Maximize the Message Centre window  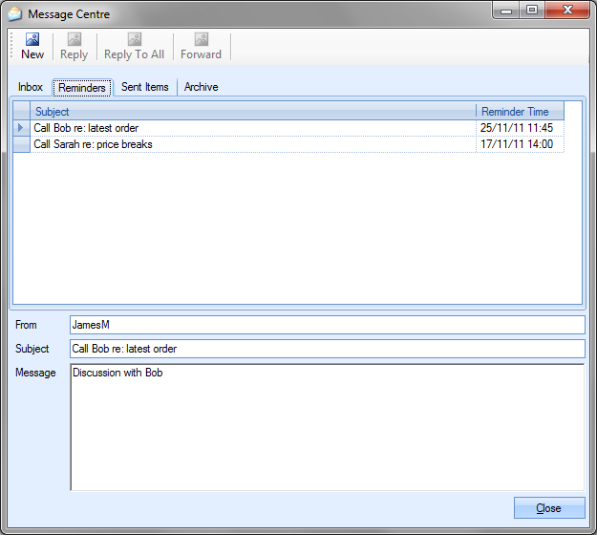pos(532,11)
